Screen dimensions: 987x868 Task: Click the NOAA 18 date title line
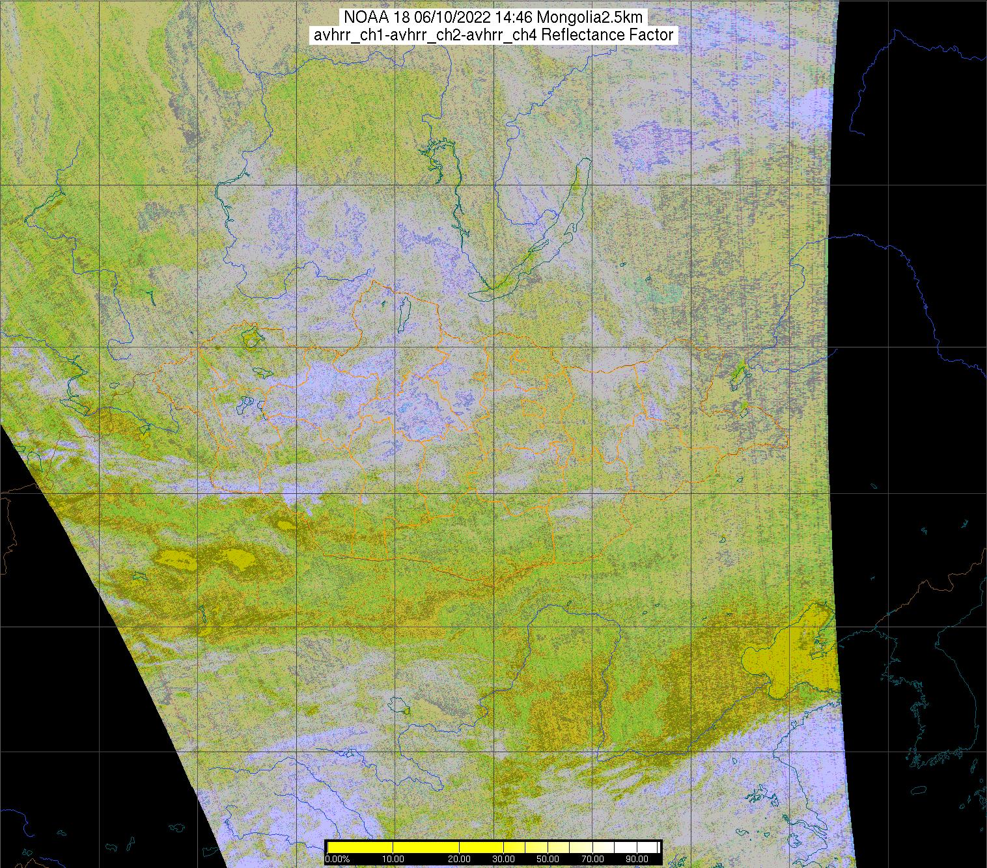(x=493, y=18)
